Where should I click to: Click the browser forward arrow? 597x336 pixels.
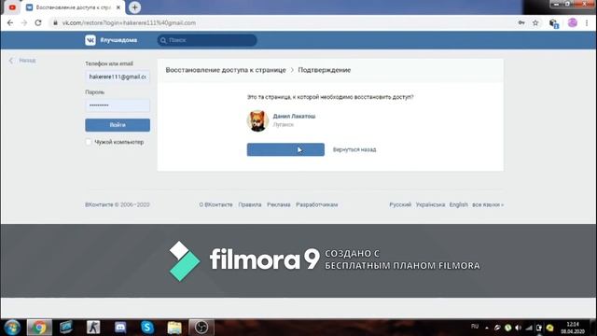[x=24, y=22]
